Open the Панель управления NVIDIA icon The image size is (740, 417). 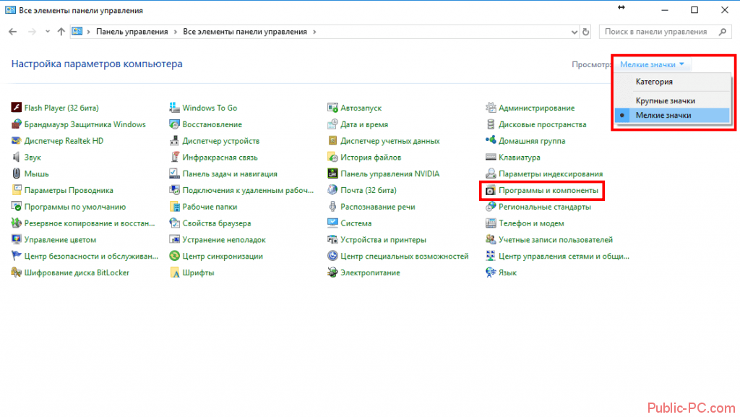pos(332,173)
